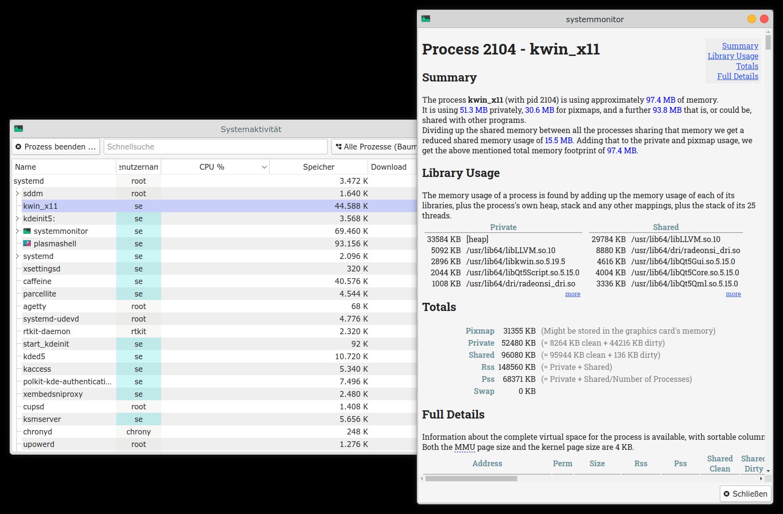
Task: Click the vertical scrollbar of systemmonitor
Action: pyautogui.click(x=768, y=42)
